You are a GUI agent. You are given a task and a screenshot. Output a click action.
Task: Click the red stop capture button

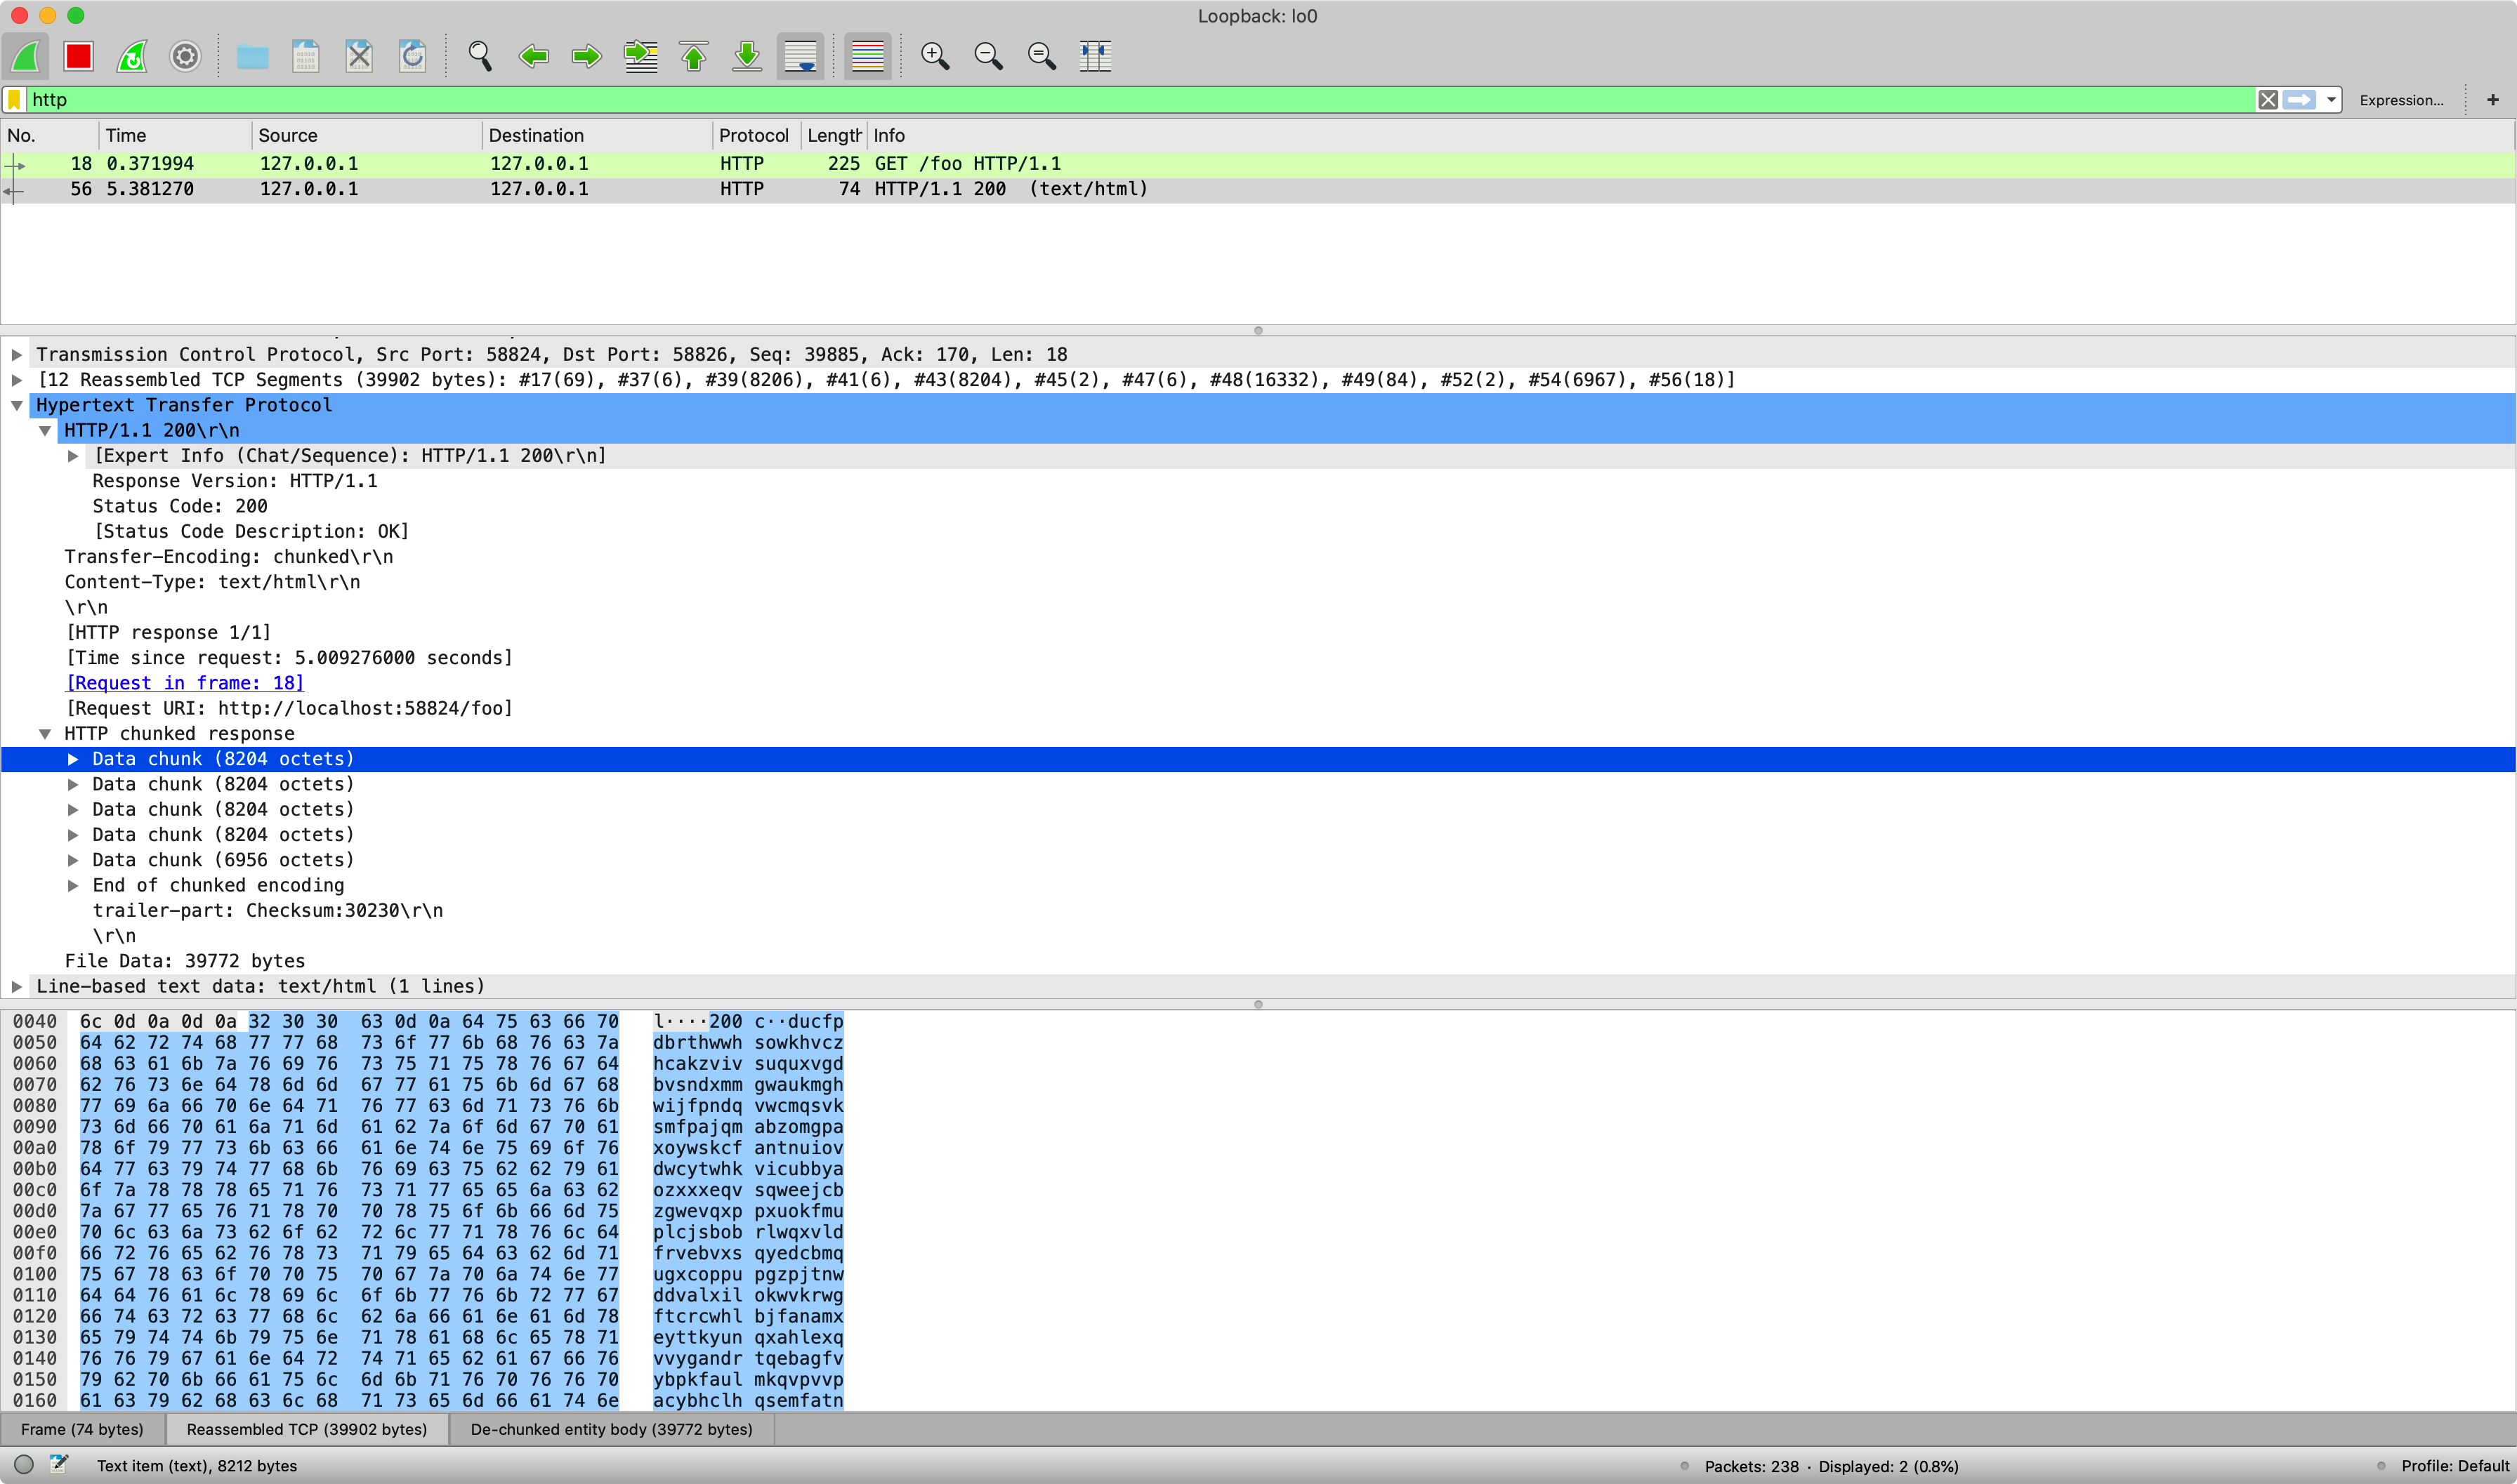click(78, 56)
